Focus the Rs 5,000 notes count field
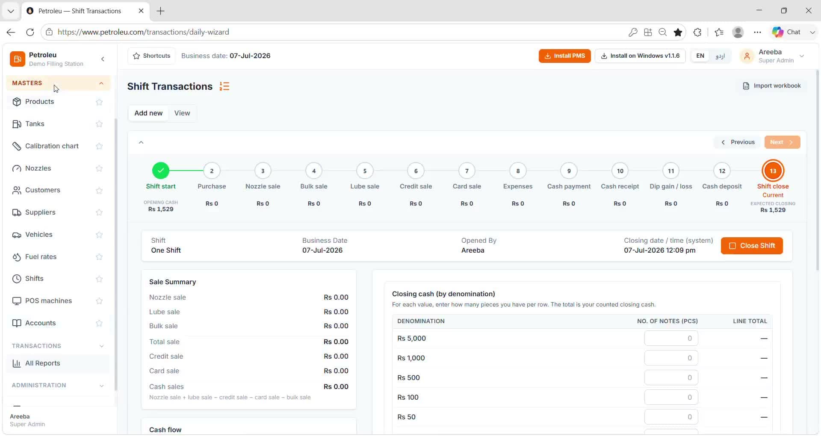The width and height of the screenshot is (821, 436). click(x=671, y=339)
